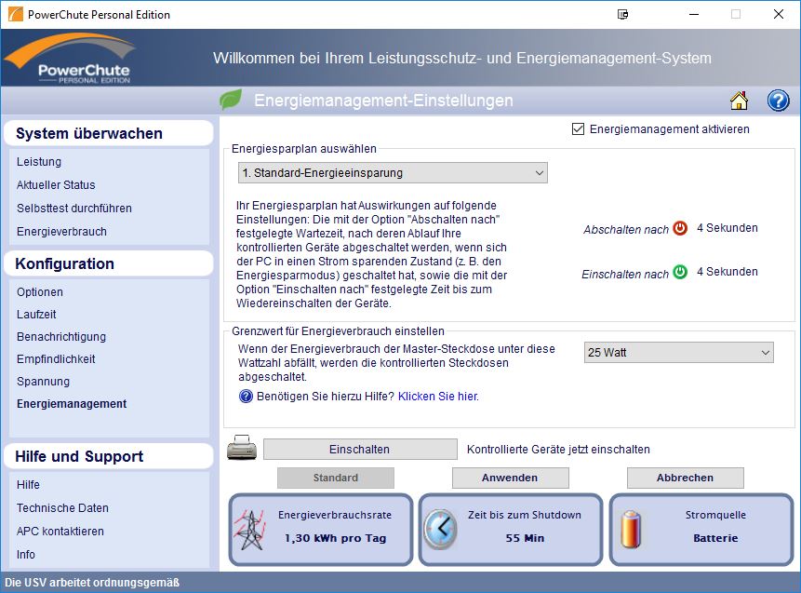Click the green leaf energy management icon
This screenshot has height=593, width=801.
click(231, 100)
